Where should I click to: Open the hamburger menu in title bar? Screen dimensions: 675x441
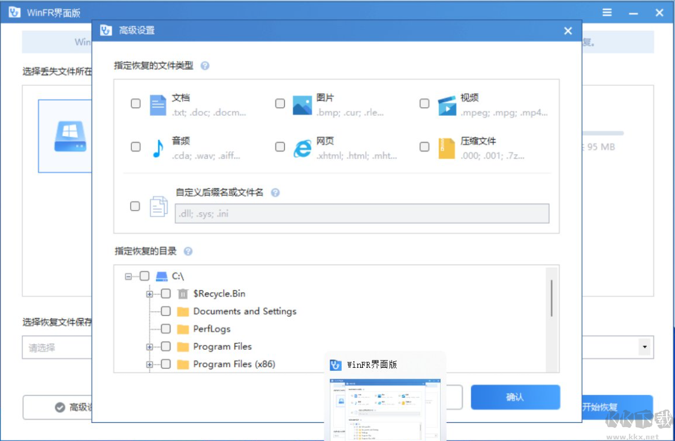tap(607, 12)
